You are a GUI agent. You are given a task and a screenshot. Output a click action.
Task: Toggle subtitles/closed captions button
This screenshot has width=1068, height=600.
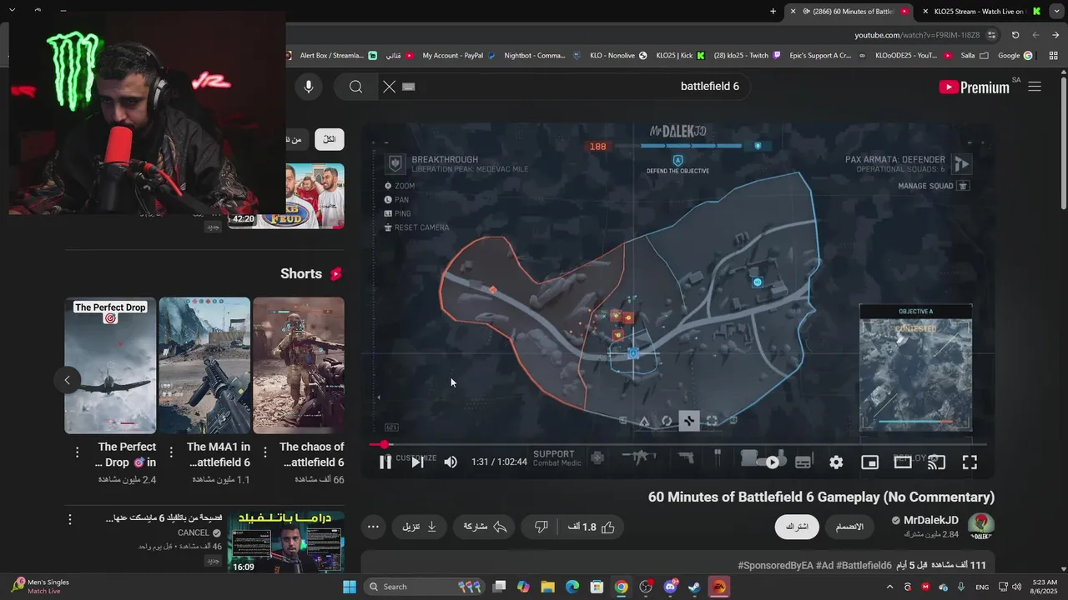[x=804, y=462]
